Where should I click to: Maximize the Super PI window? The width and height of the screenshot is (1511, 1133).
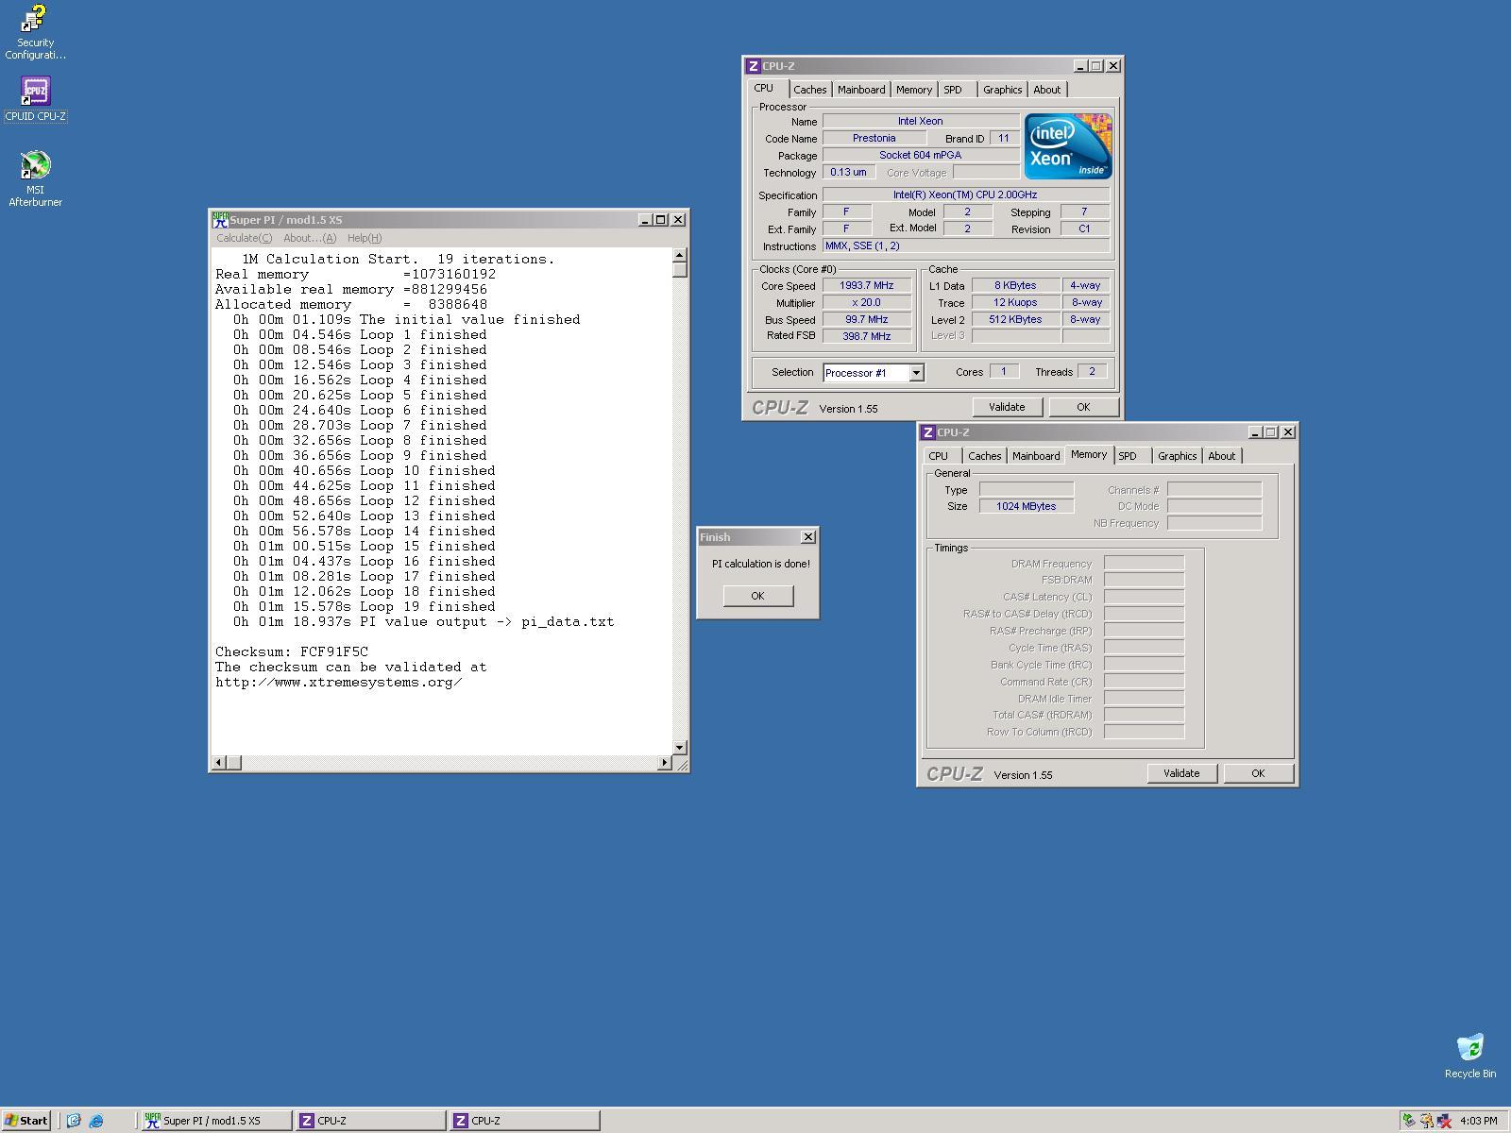coord(660,219)
